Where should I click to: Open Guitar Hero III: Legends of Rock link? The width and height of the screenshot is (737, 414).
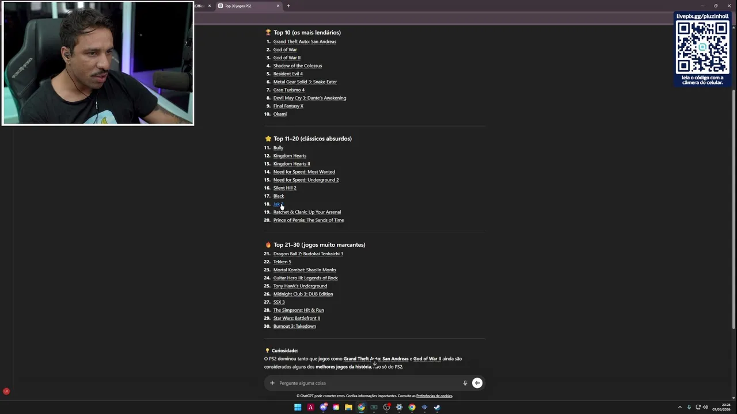pos(305,278)
